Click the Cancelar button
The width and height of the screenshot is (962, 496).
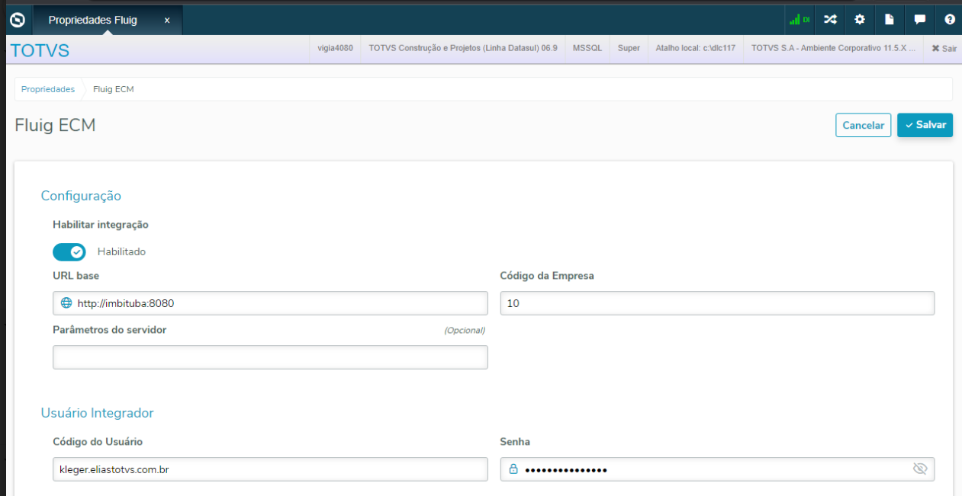[863, 125]
